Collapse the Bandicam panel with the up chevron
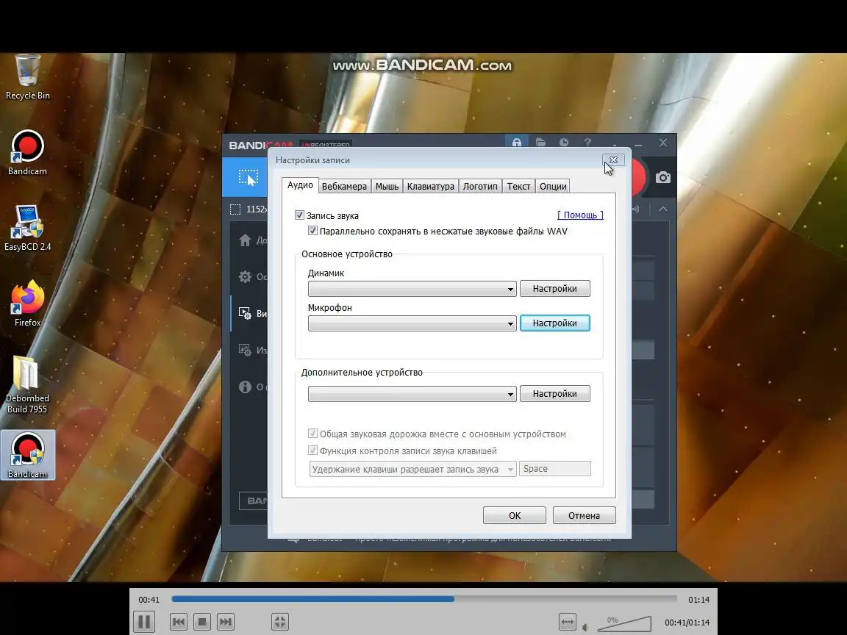 [662, 209]
